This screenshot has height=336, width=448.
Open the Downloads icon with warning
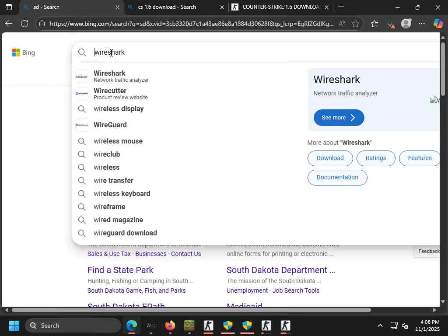pos(391,24)
